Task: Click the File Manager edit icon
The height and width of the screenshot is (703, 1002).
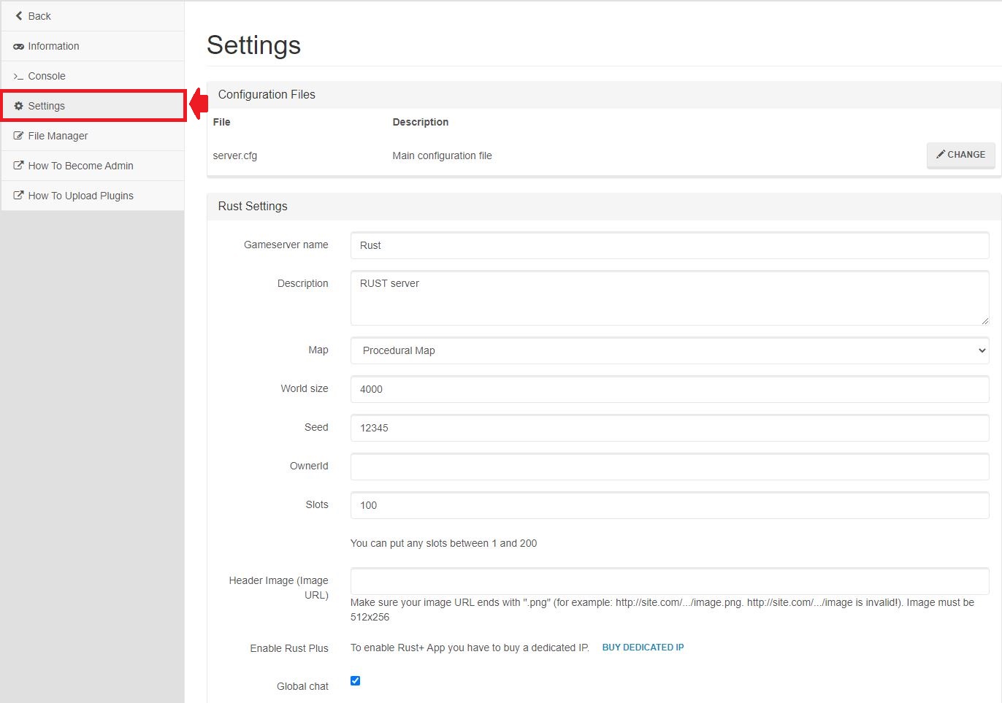Action: pyautogui.click(x=19, y=136)
